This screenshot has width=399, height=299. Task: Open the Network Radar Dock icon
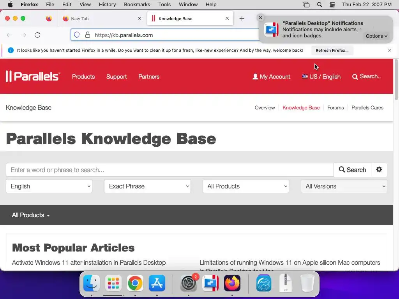264,283
